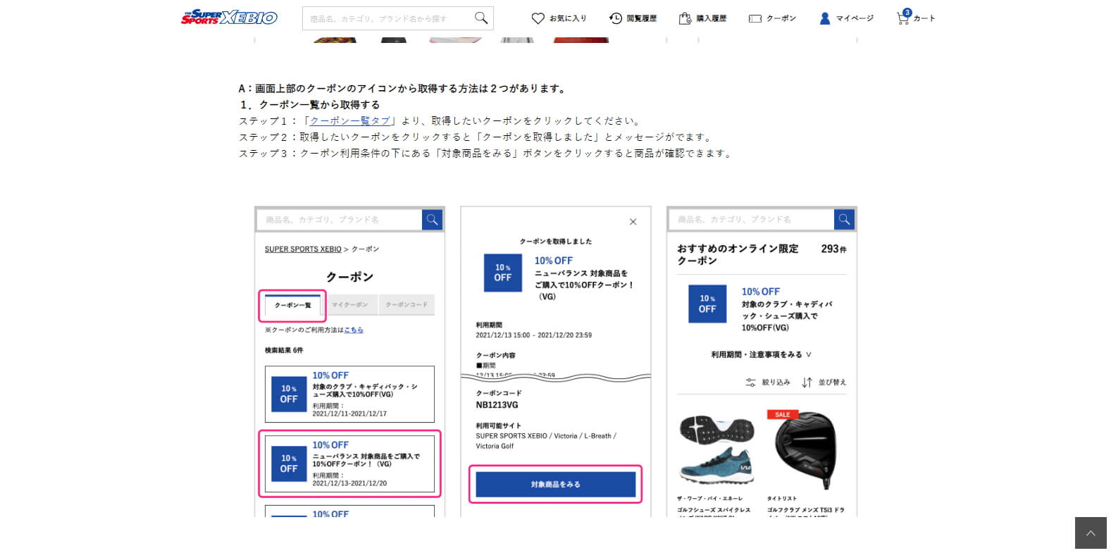
Task: Open 閲覧履歴 page
Action: point(641,18)
